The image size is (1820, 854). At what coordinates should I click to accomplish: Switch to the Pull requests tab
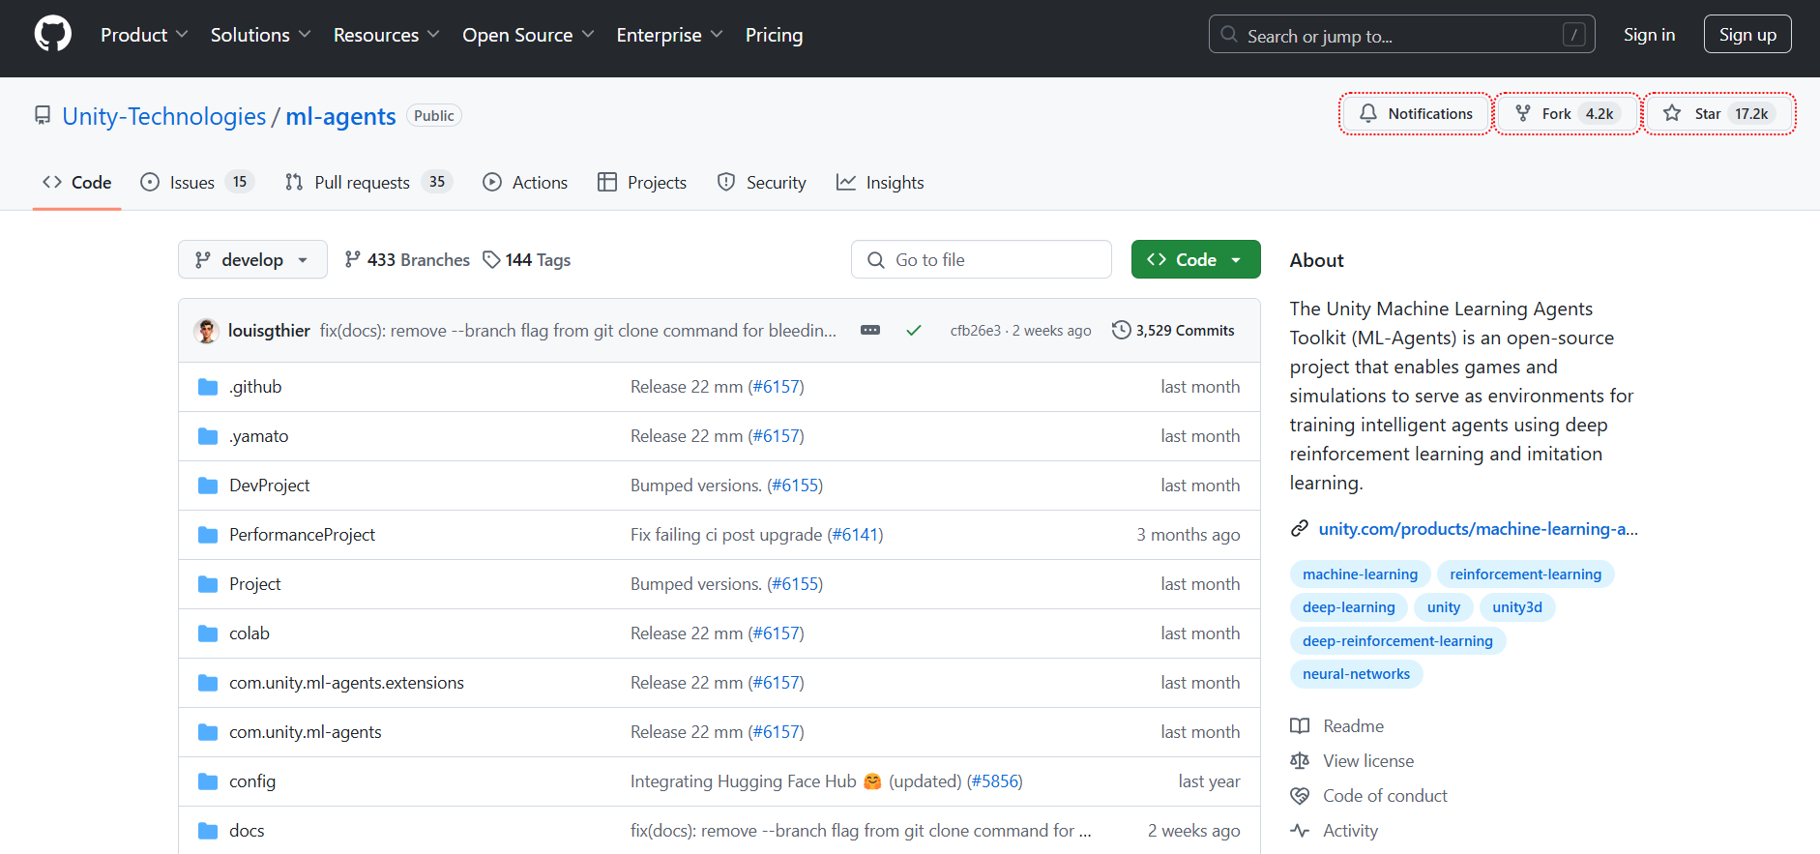point(368,182)
